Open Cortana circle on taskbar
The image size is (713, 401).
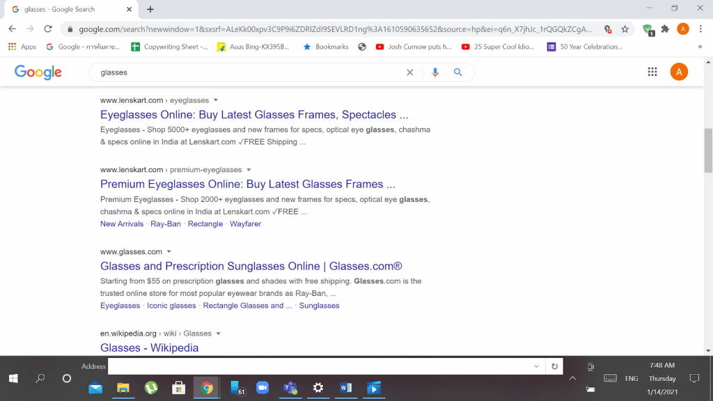(67, 378)
